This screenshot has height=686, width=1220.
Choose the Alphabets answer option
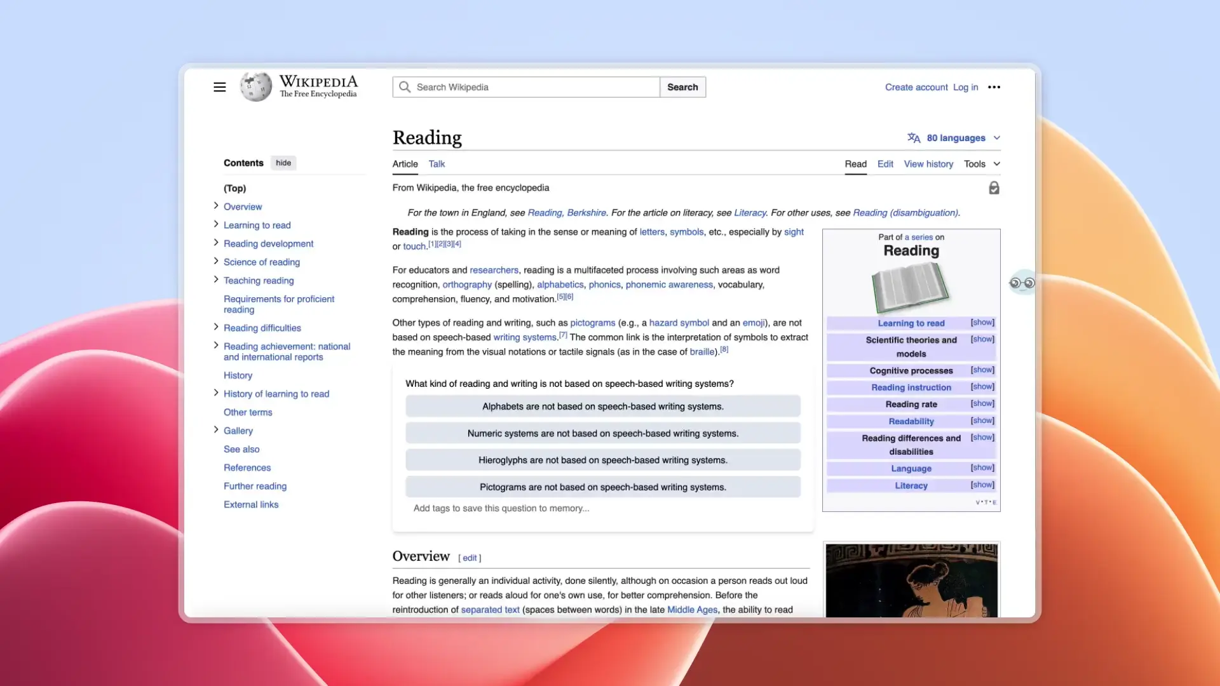pos(603,407)
